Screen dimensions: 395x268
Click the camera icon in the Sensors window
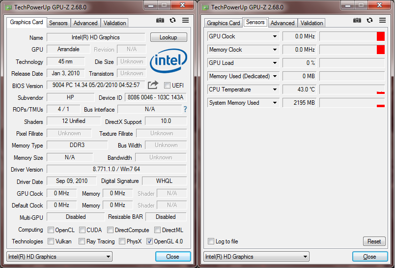(x=357, y=21)
